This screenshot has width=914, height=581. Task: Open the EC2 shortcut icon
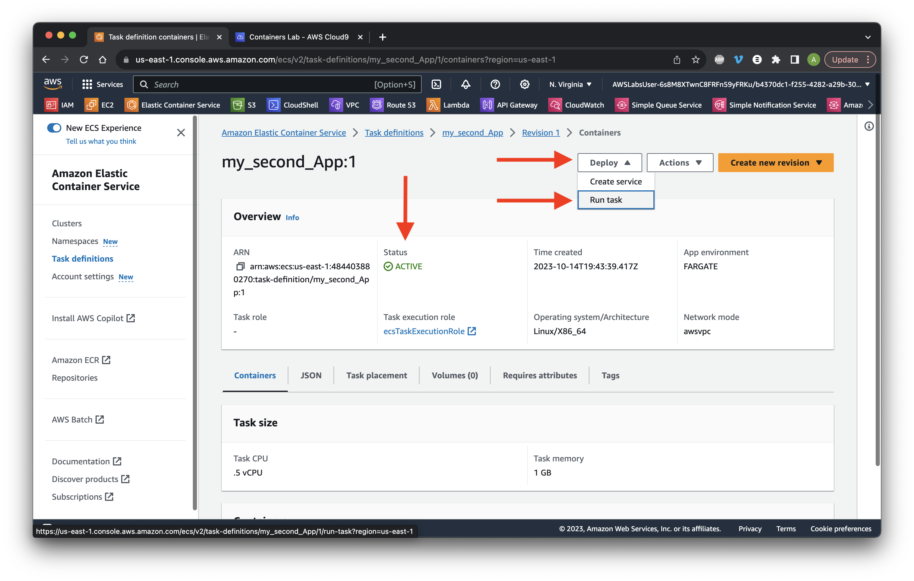coord(91,105)
